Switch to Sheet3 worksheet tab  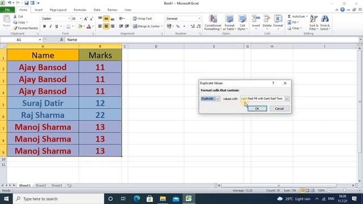coord(57,185)
